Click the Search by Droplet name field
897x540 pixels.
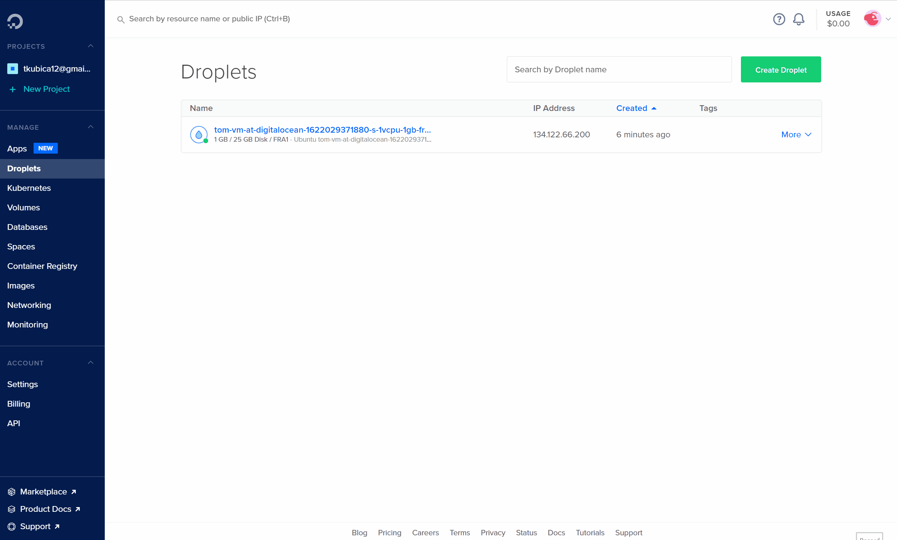pos(619,69)
